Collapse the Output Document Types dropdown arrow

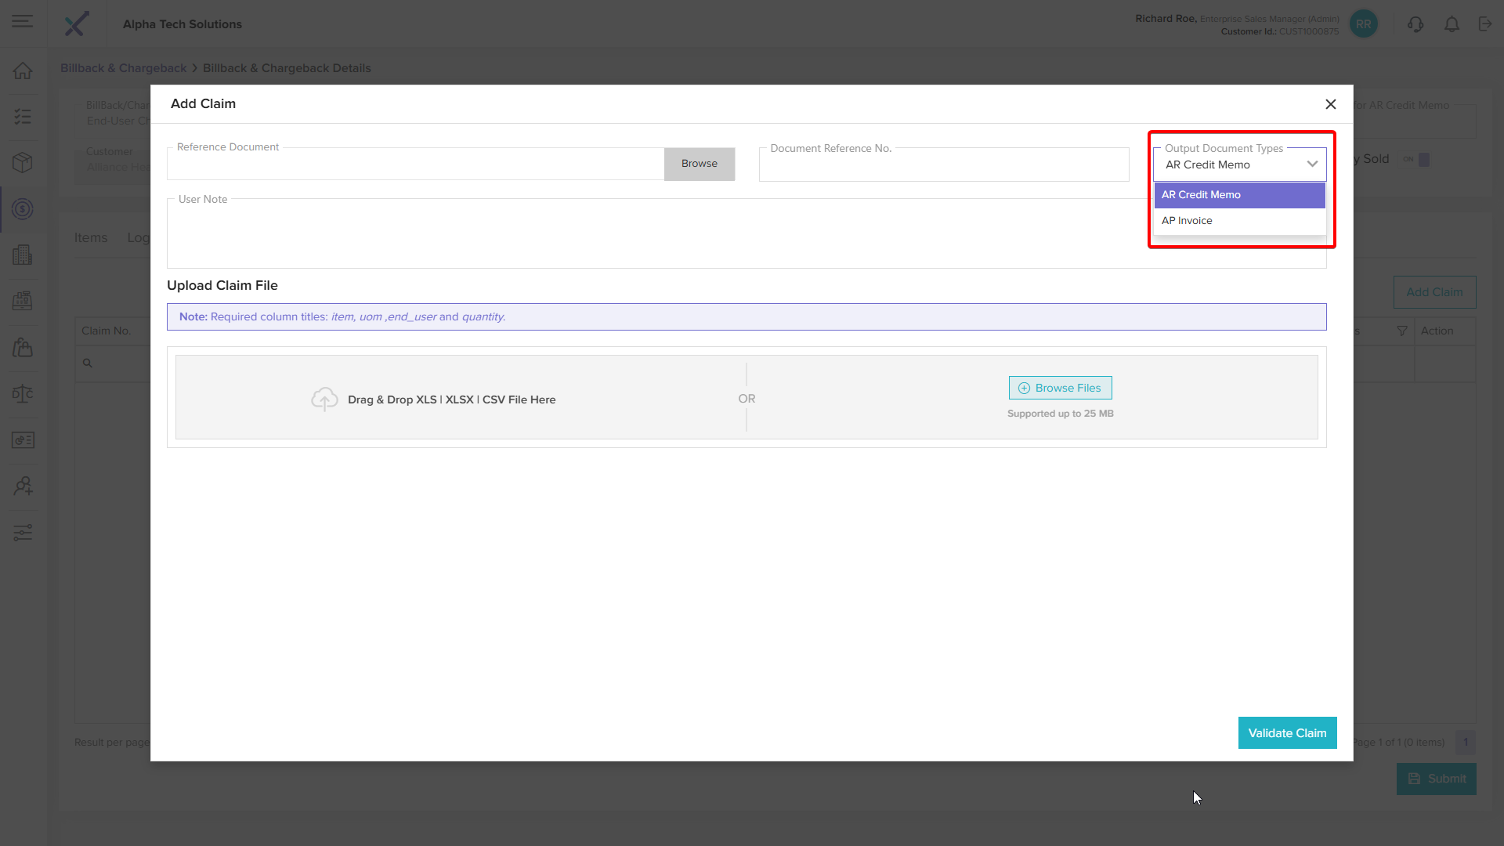coord(1312,164)
